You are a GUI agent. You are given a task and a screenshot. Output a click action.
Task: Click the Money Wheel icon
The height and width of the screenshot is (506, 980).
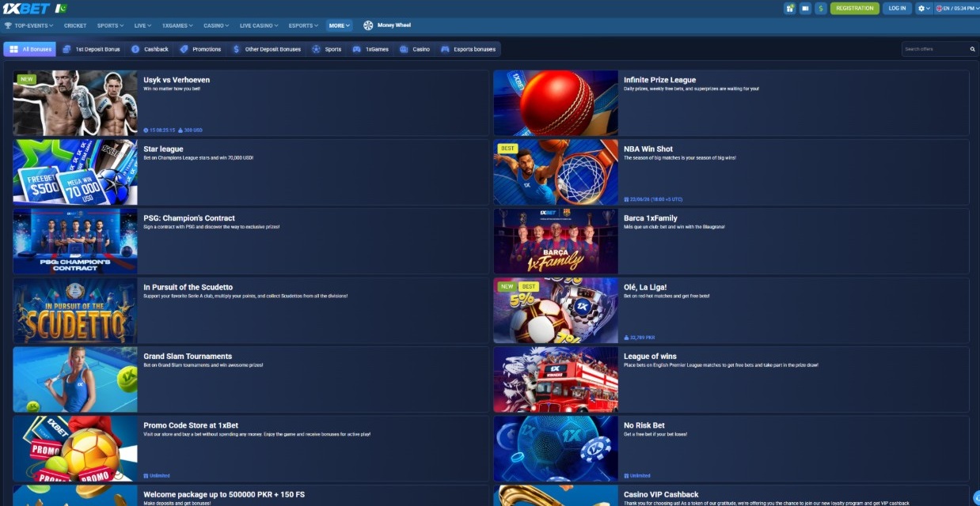coord(368,25)
